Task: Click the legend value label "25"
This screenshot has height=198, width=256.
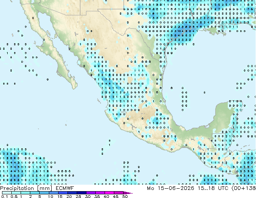Action: pyautogui.click(x=78, y=196)
